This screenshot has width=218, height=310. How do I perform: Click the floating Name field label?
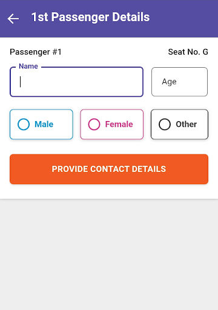coord(28,66)
